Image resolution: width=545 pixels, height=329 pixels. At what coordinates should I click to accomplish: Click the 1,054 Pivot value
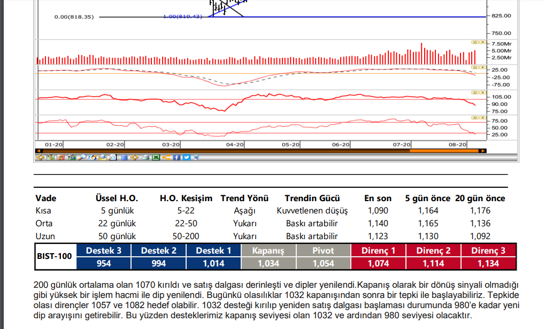(323, 263)
